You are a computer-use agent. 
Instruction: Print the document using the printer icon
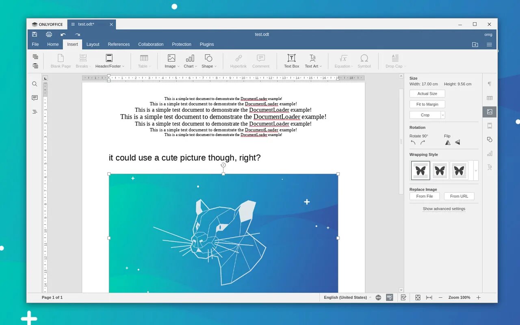(49, 35)
